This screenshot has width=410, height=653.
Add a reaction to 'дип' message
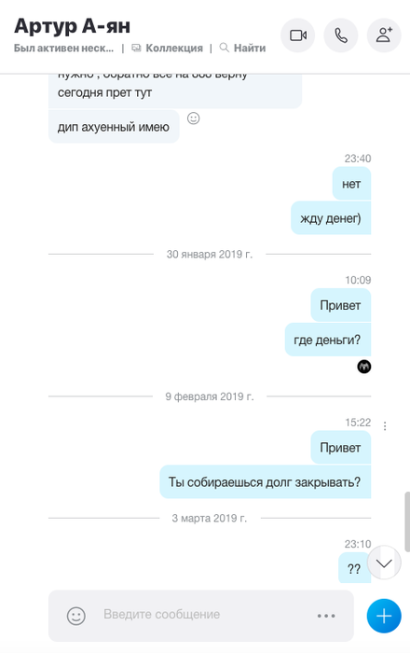click(x=194, y=118)
